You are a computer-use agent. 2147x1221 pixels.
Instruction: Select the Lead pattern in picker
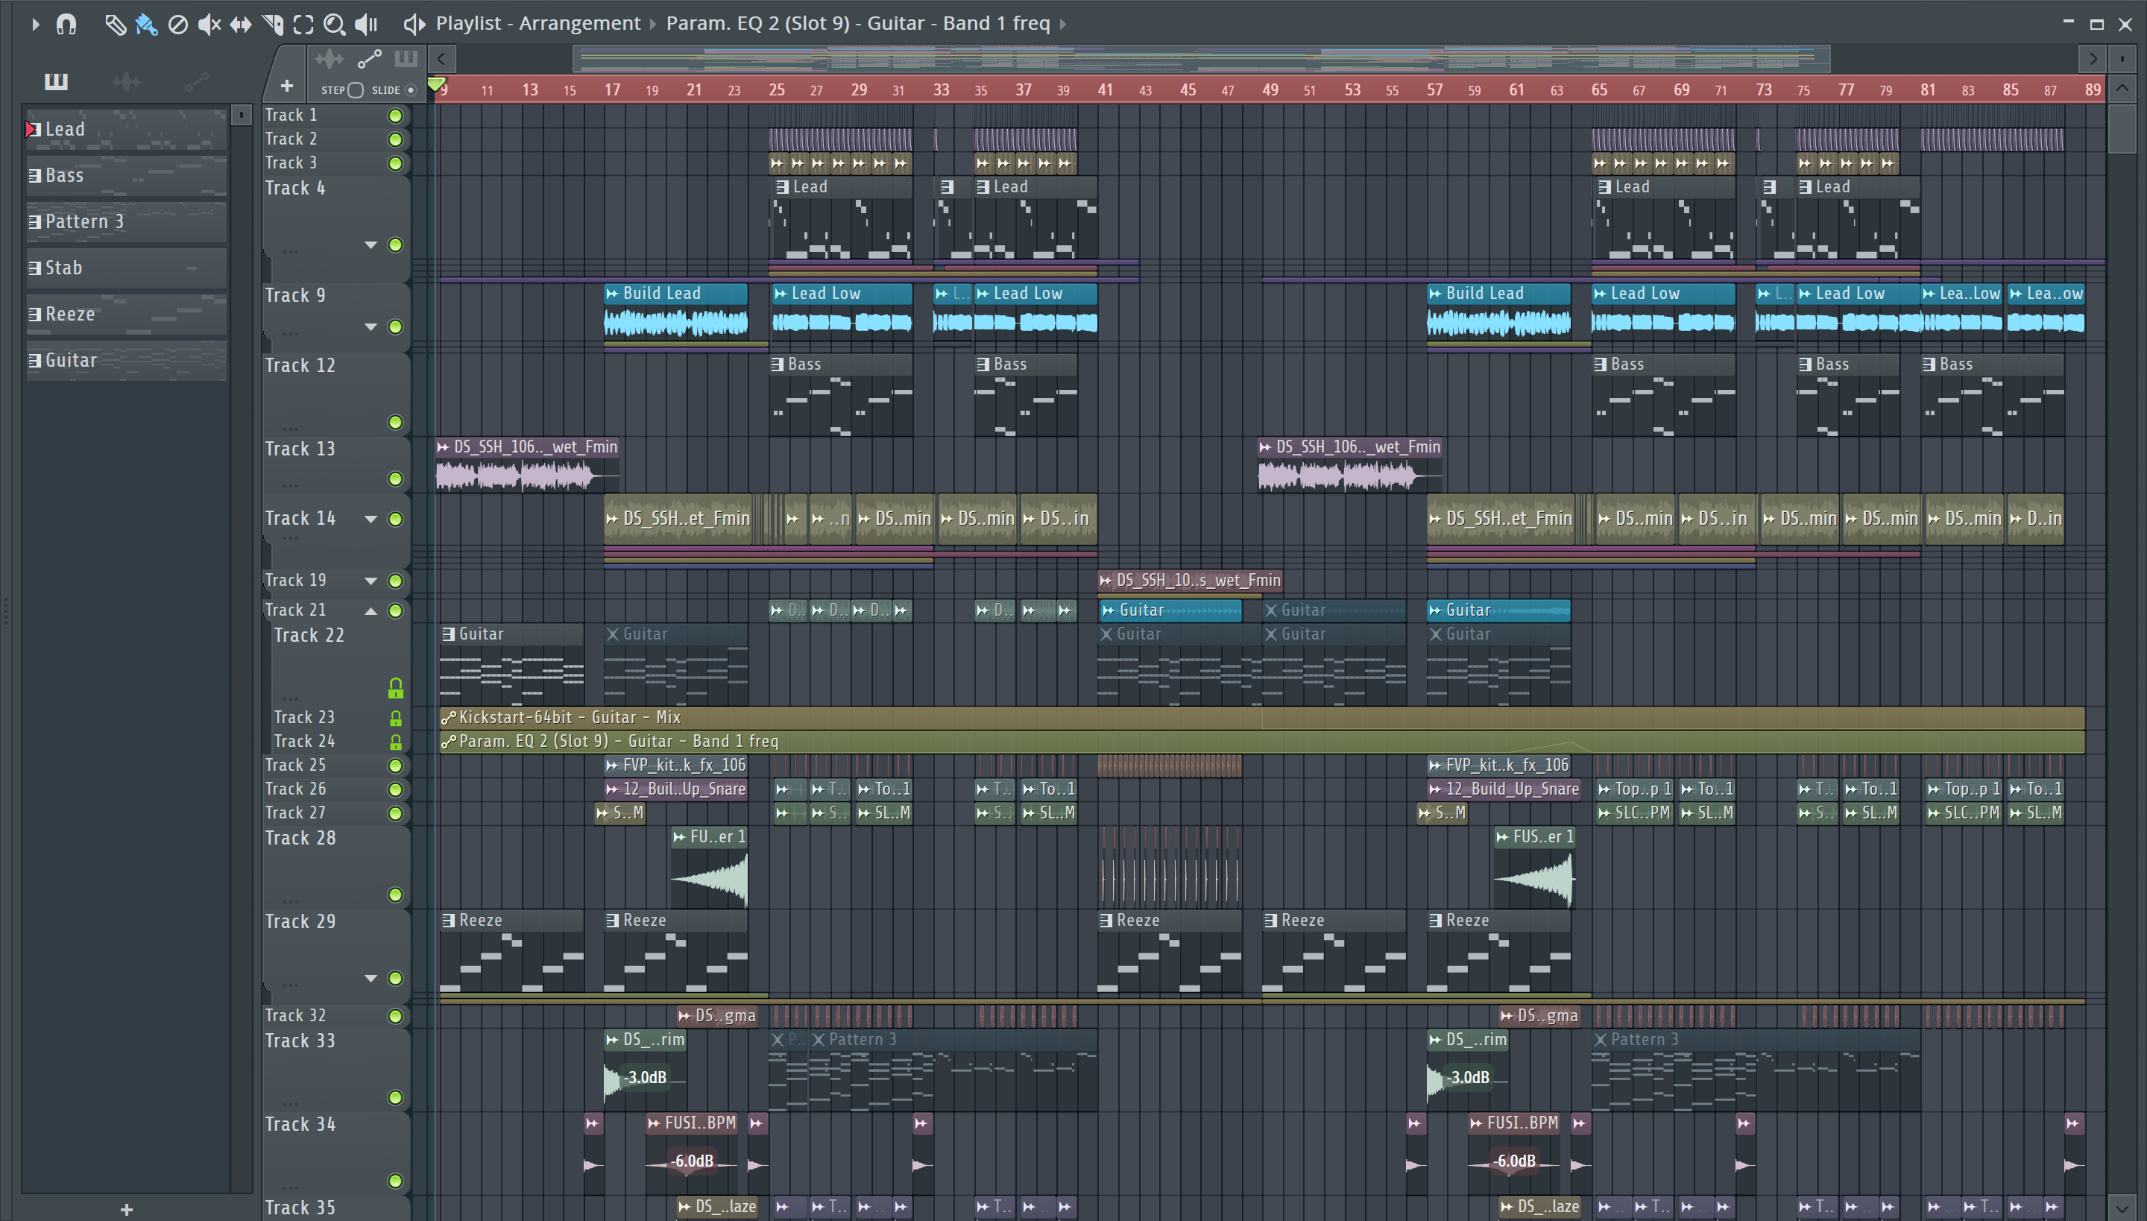pyautogui.click(x=127, y=129)
